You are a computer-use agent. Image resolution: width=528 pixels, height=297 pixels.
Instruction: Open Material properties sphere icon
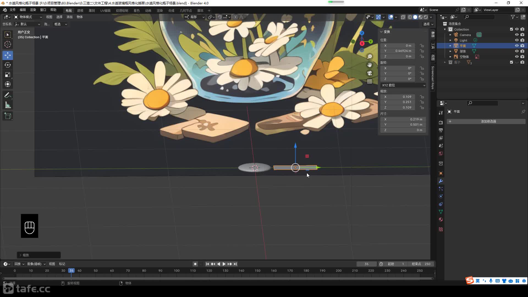(x=441, y=219)
